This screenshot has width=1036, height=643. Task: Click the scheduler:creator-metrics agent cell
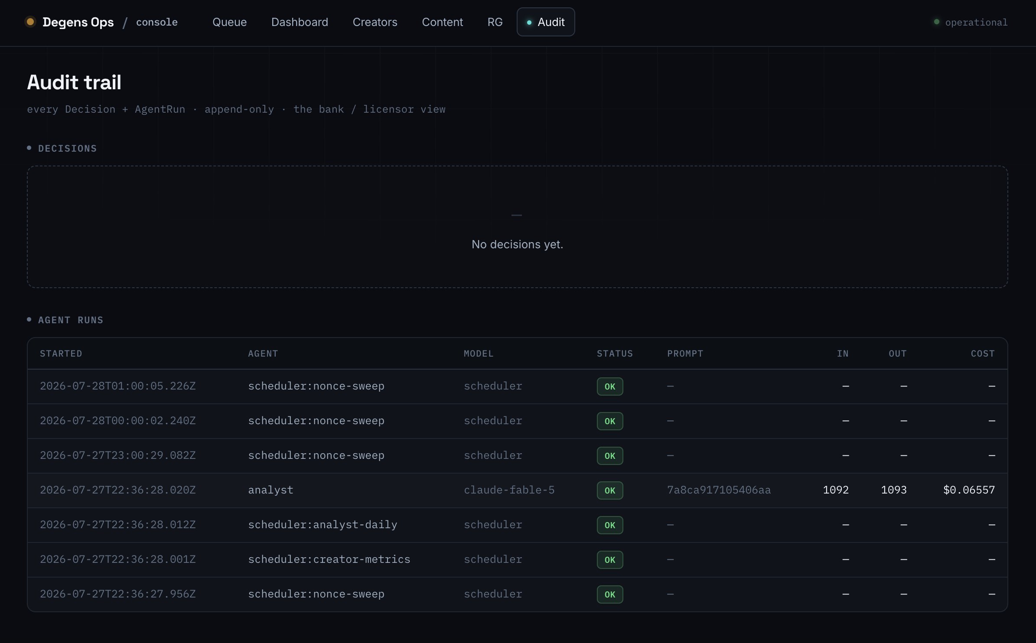click(x=329, y=559)
